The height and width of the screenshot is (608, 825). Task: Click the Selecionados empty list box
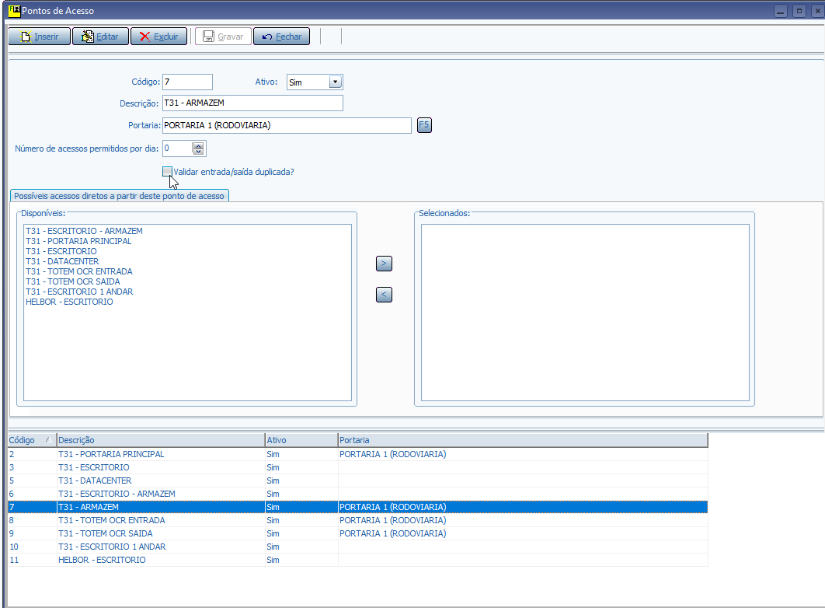coord(585,313)
